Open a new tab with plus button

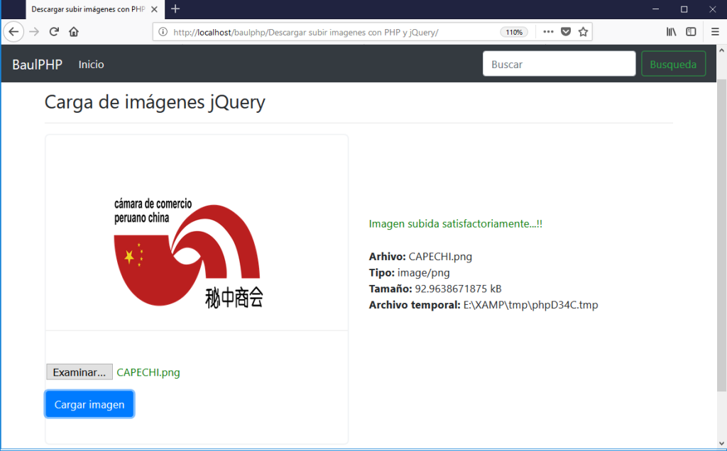coord(175,9)
